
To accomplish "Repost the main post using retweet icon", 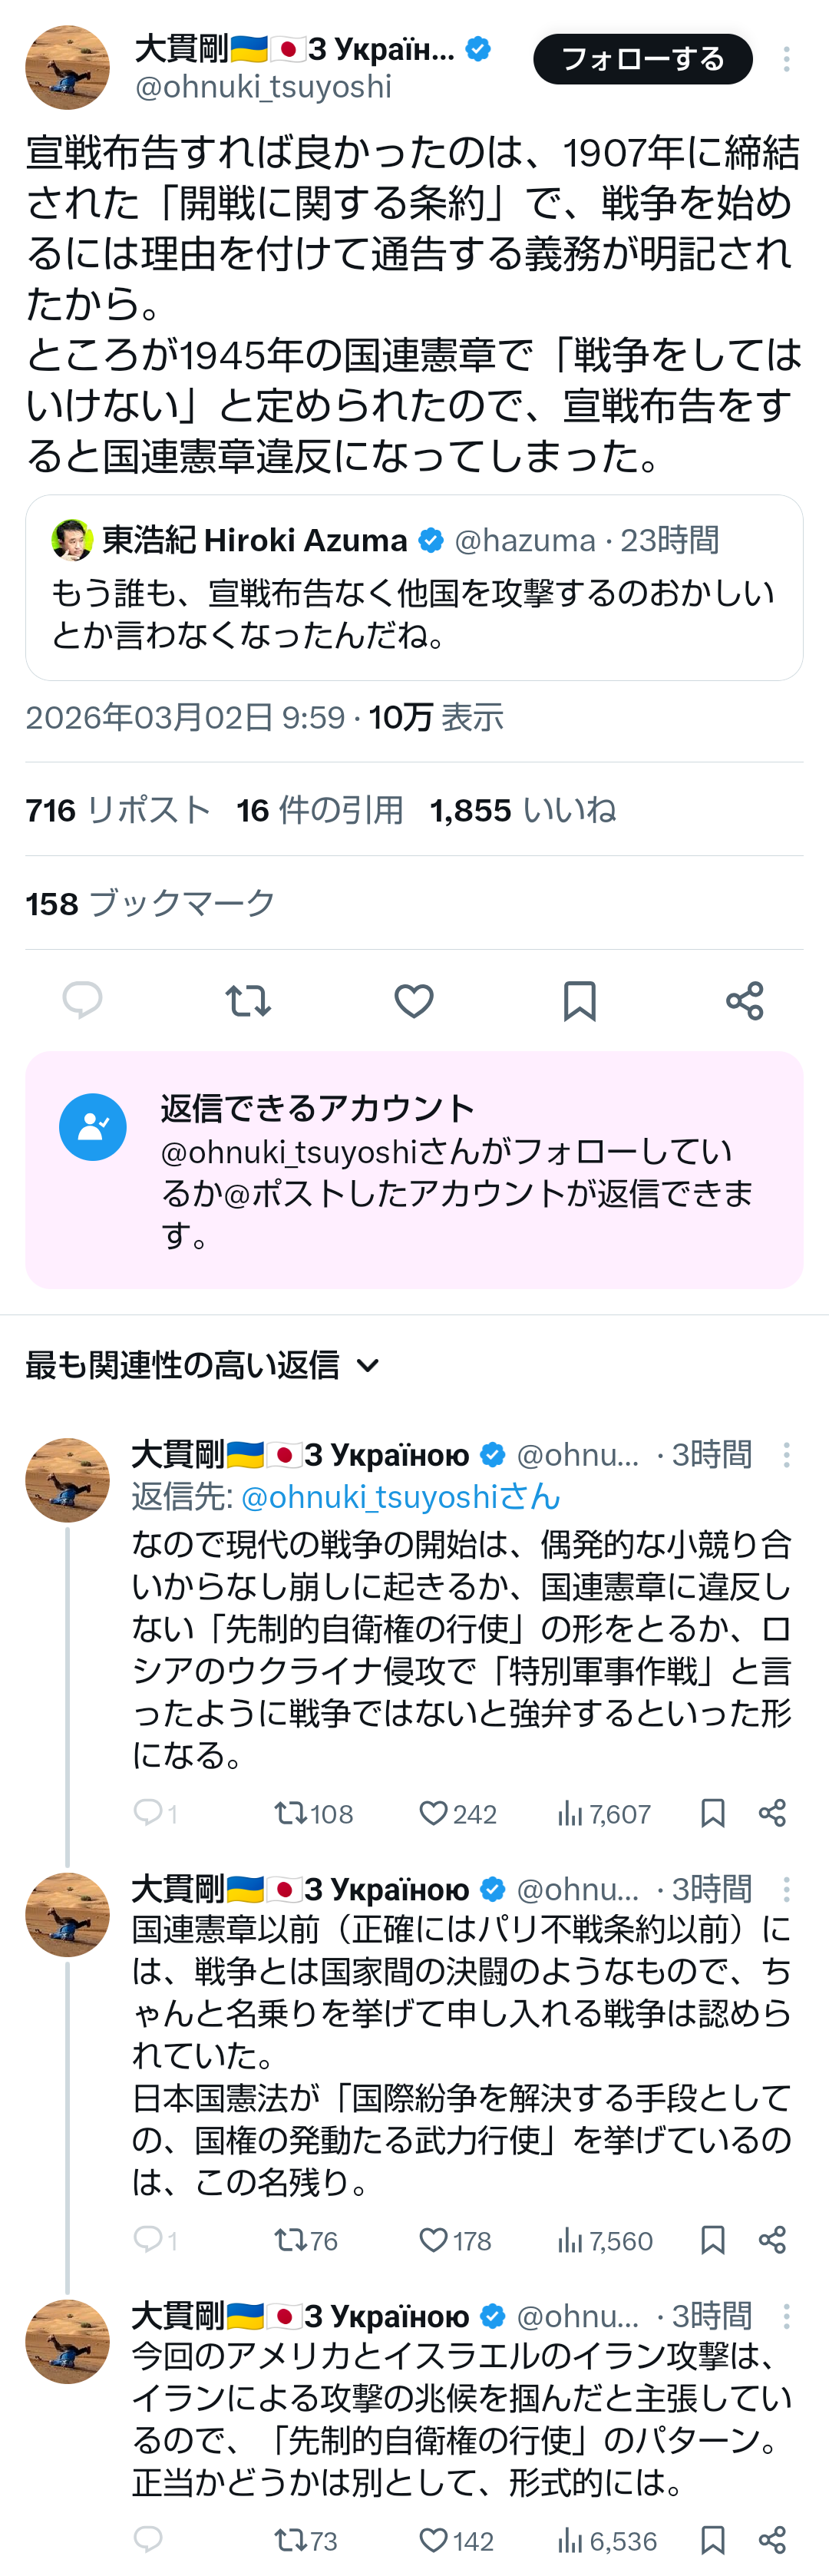I will (x=248, y=1000).
